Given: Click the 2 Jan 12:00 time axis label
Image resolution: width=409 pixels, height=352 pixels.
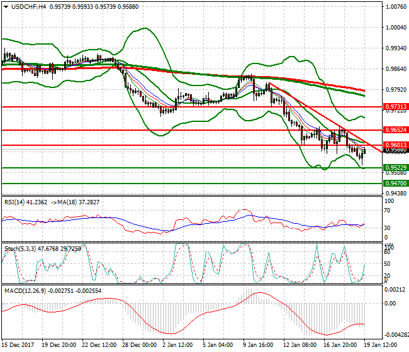Looking at the screenshot, I should [177, 345].
